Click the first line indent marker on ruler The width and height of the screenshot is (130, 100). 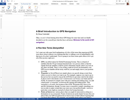[36, 15]
